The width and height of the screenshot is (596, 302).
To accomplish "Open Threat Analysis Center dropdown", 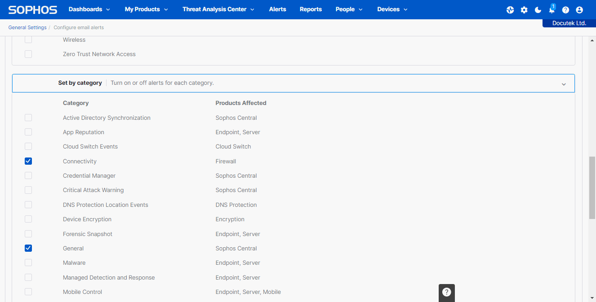I will point(218,9).
